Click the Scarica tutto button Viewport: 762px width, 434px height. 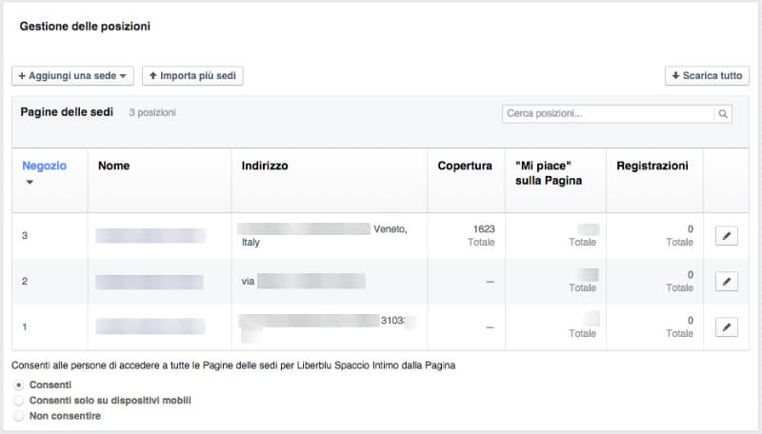point(707,76)
